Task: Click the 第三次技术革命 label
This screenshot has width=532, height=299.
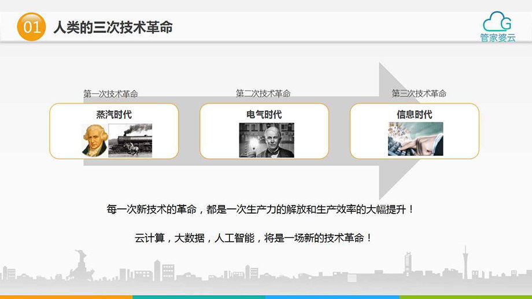Action: tap(419, 93)
